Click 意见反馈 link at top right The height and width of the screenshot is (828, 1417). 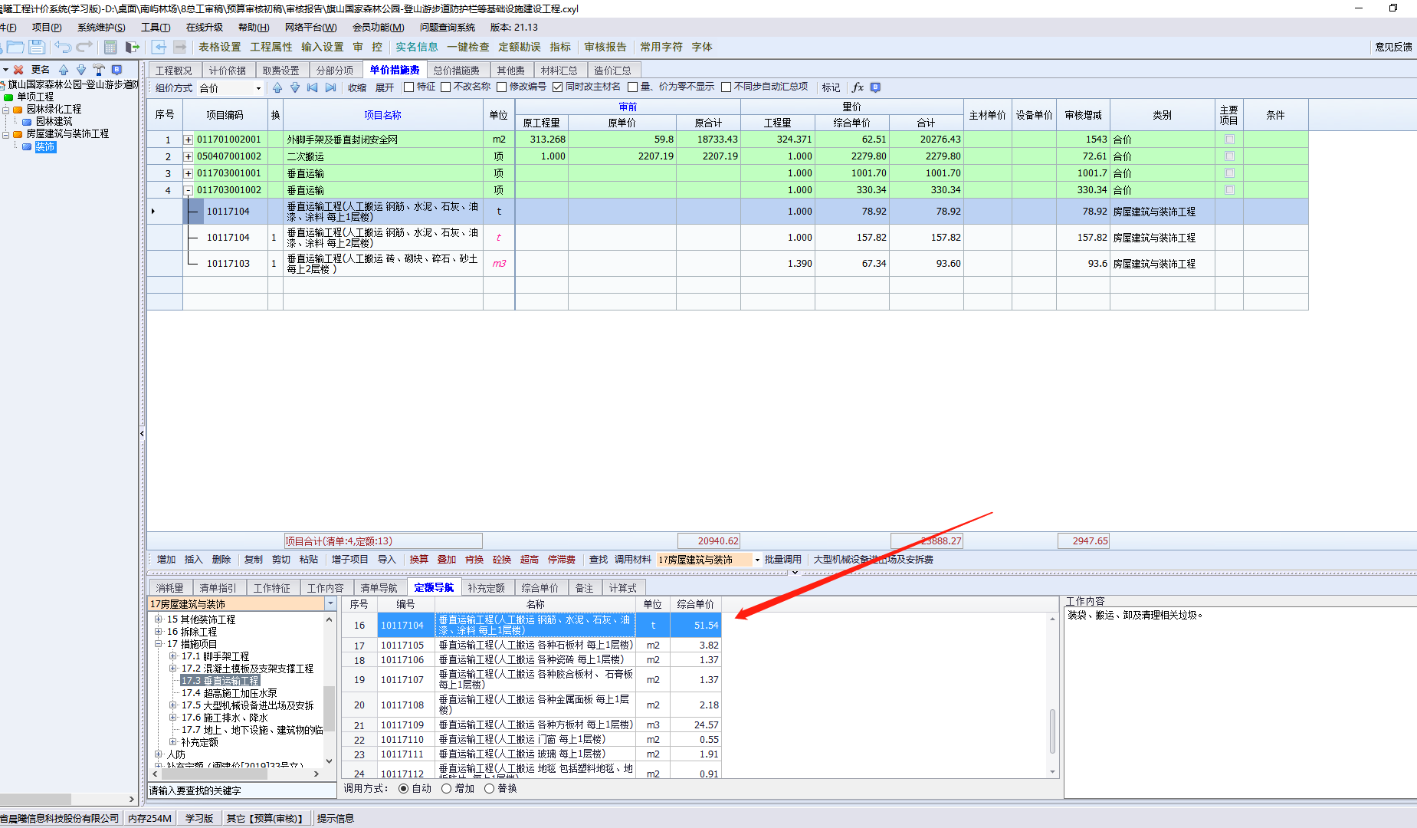point(1393,48)
